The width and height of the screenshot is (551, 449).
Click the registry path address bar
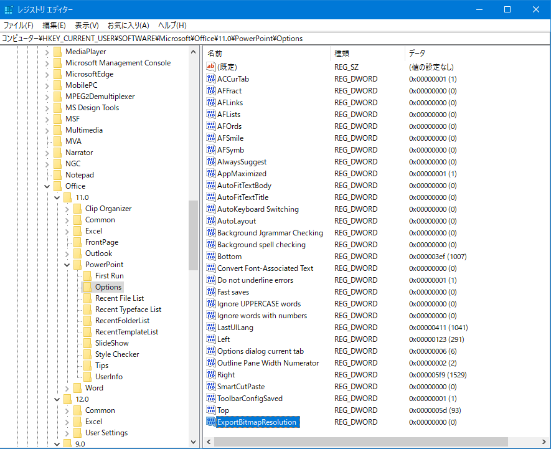point(275,39)
